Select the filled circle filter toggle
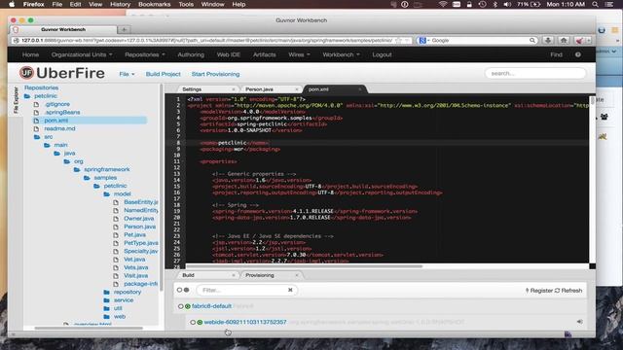Image resolution: width=623 pixels, height=350 pixels. (x=186, y=290)
